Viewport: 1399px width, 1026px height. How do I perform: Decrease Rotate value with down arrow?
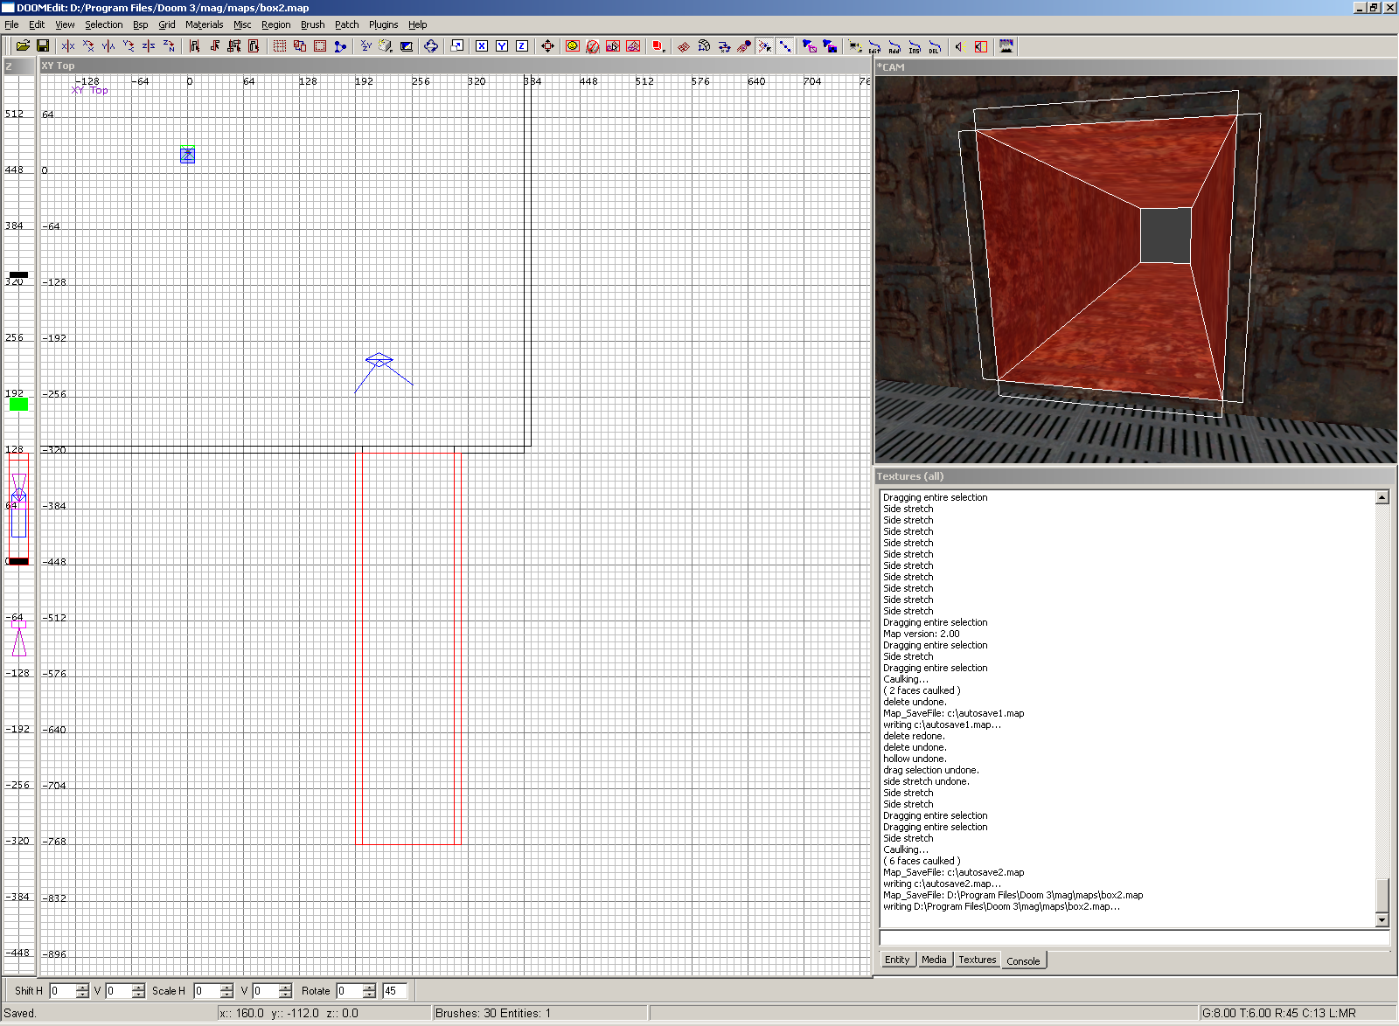(x=369, y=995)
